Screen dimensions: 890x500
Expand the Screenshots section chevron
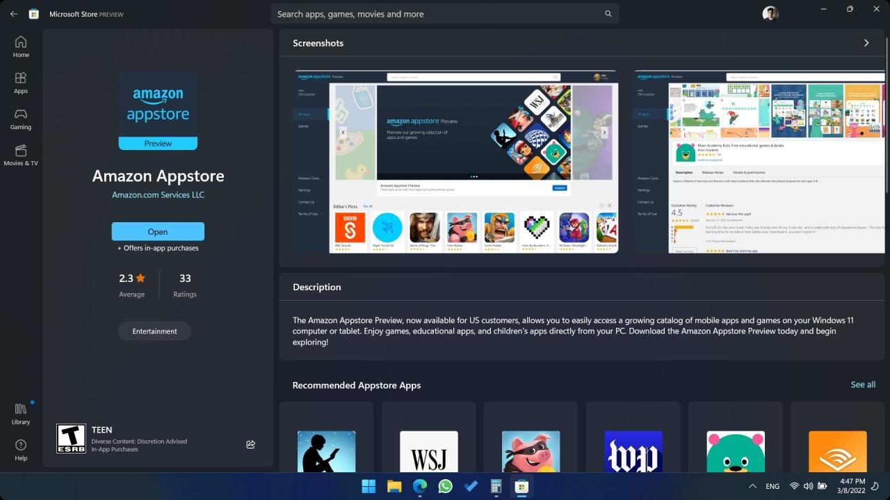[x=866, y=43]
